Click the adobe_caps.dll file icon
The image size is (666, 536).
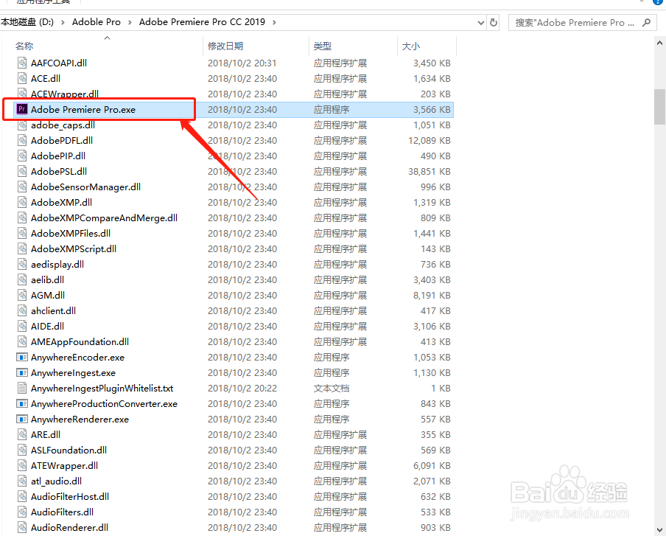[22, 125]
